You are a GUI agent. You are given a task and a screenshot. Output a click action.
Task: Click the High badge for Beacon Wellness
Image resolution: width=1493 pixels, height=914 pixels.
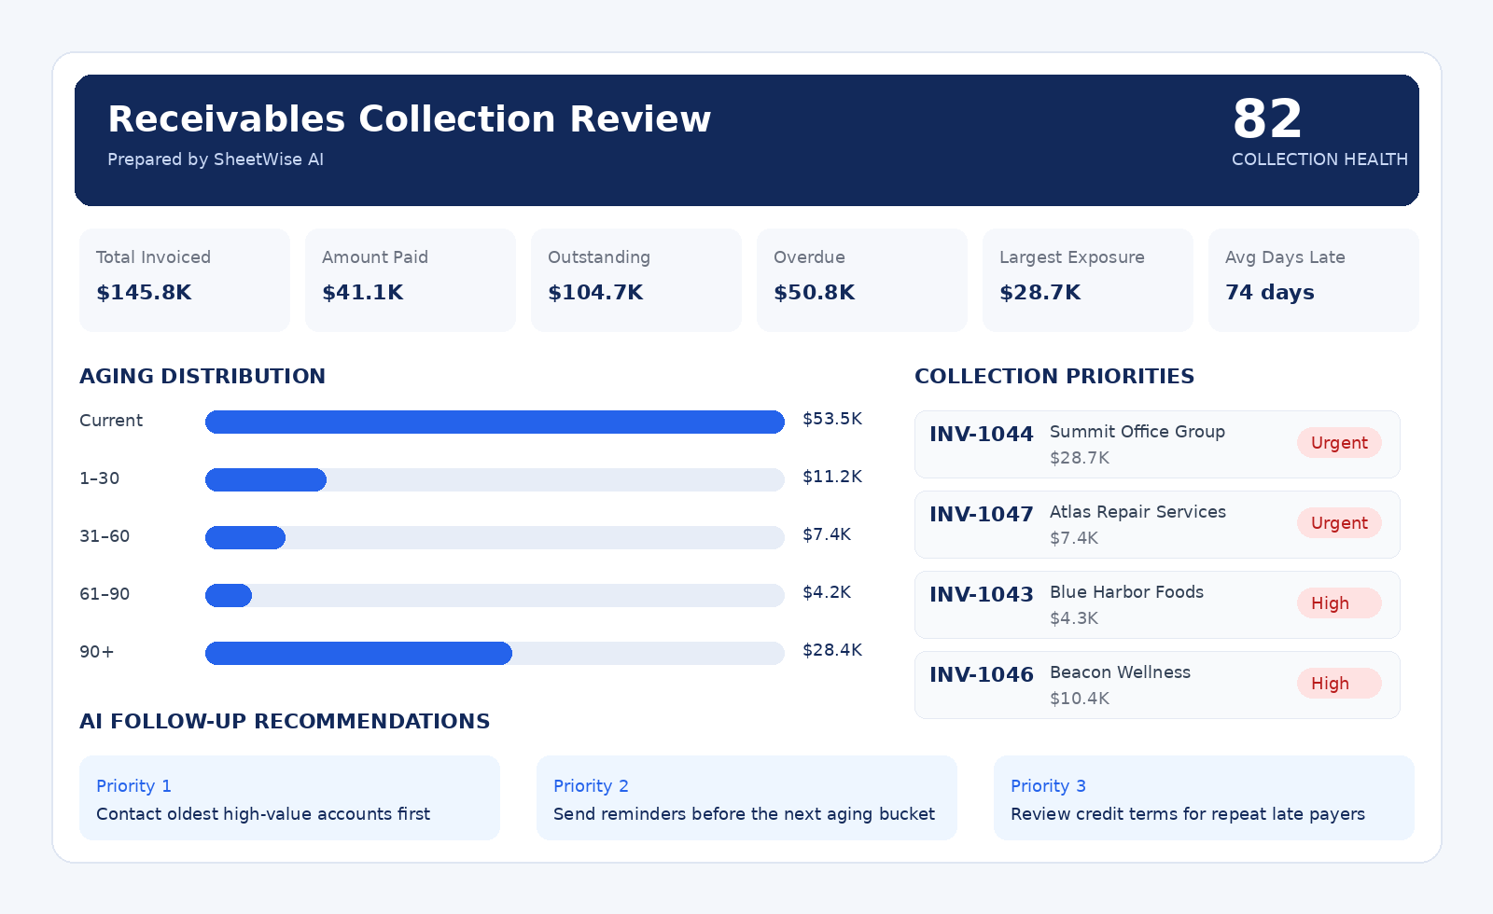(1339, 684)
